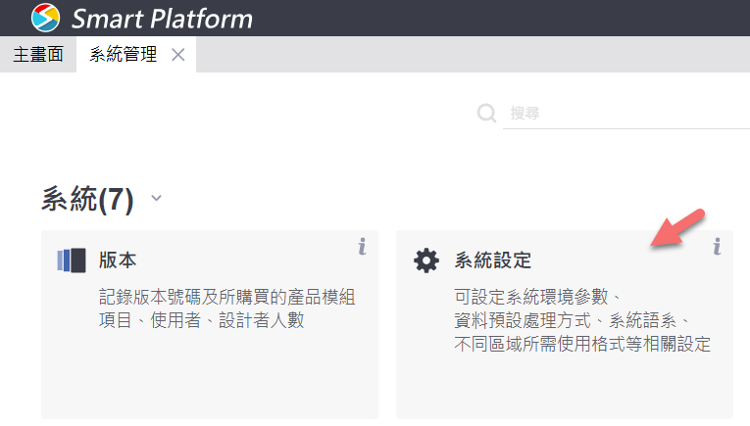Close the 系統管理 tab
750x426 pixels.
click(x=177, y=55)
